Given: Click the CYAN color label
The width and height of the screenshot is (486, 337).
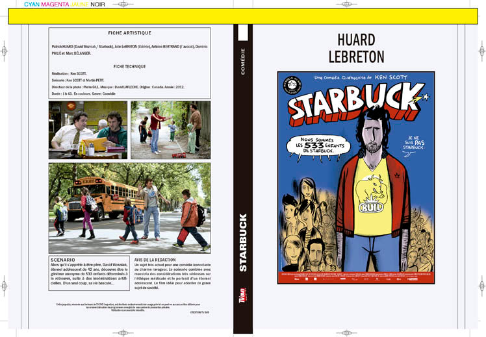Looking at the screenshot, I should click(32, 5).
